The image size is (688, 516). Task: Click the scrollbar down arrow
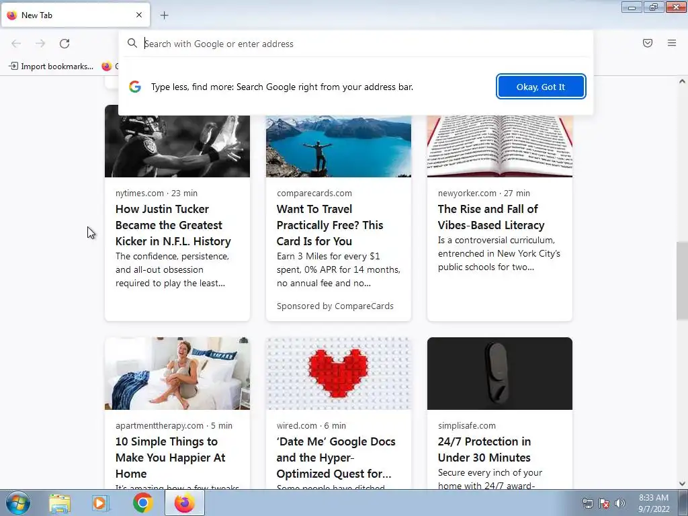[x=682, y=484]
